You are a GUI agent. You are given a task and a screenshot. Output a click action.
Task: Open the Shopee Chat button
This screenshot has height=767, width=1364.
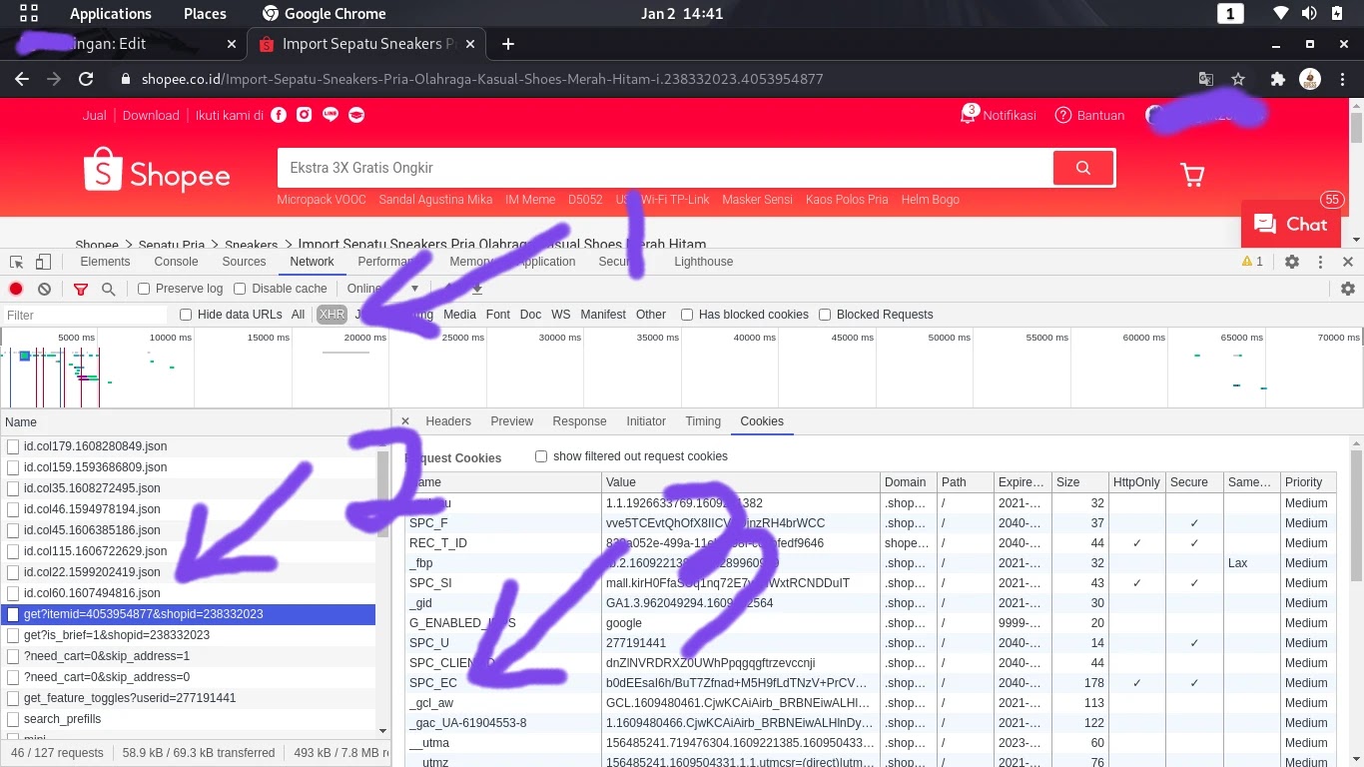1290,225
